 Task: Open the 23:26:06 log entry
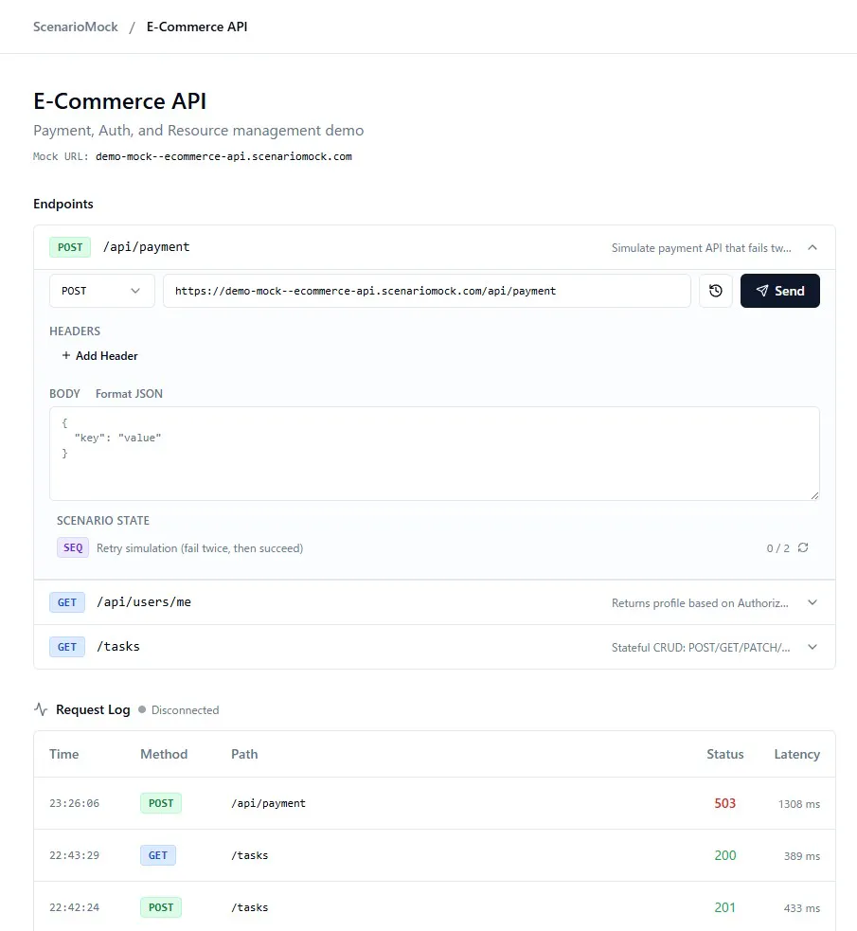(x=435, y=803)
